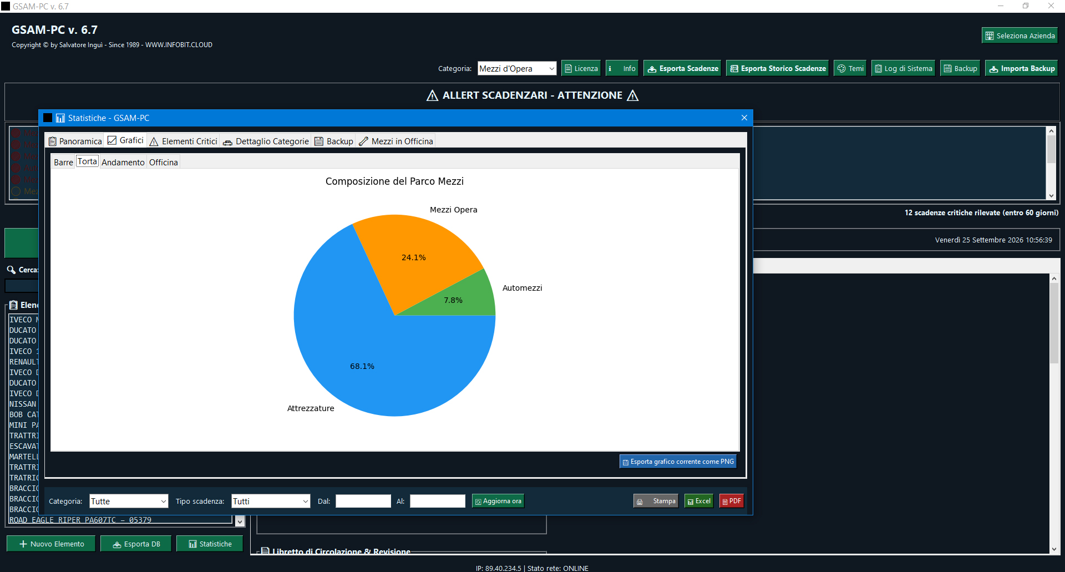The width and height of the screenshot is (1065, 572).
Task: Focus the Dal date field
Action: point(363,501)
